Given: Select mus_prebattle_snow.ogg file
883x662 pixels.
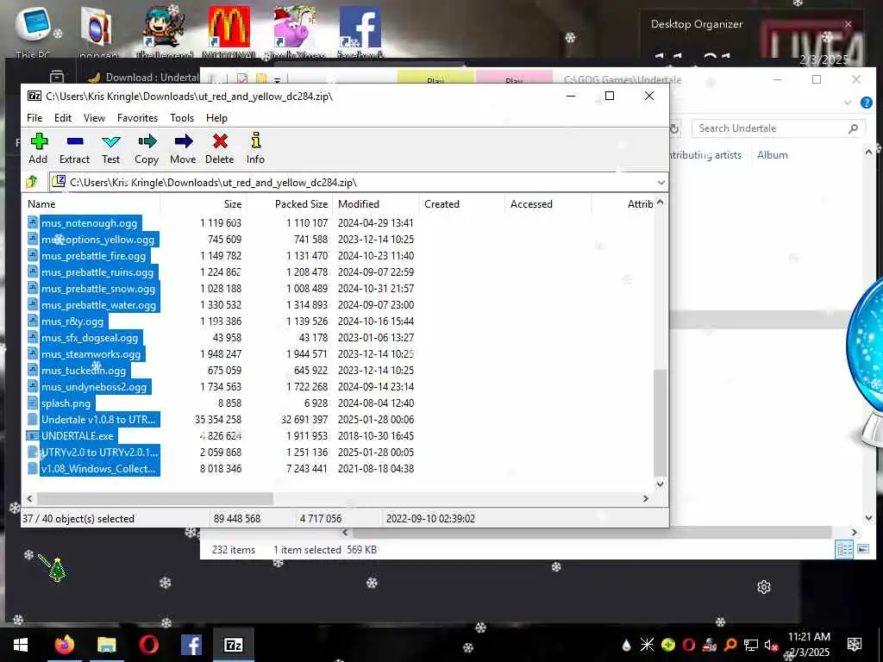Looking at the screenshot, I should coord(98,288).
